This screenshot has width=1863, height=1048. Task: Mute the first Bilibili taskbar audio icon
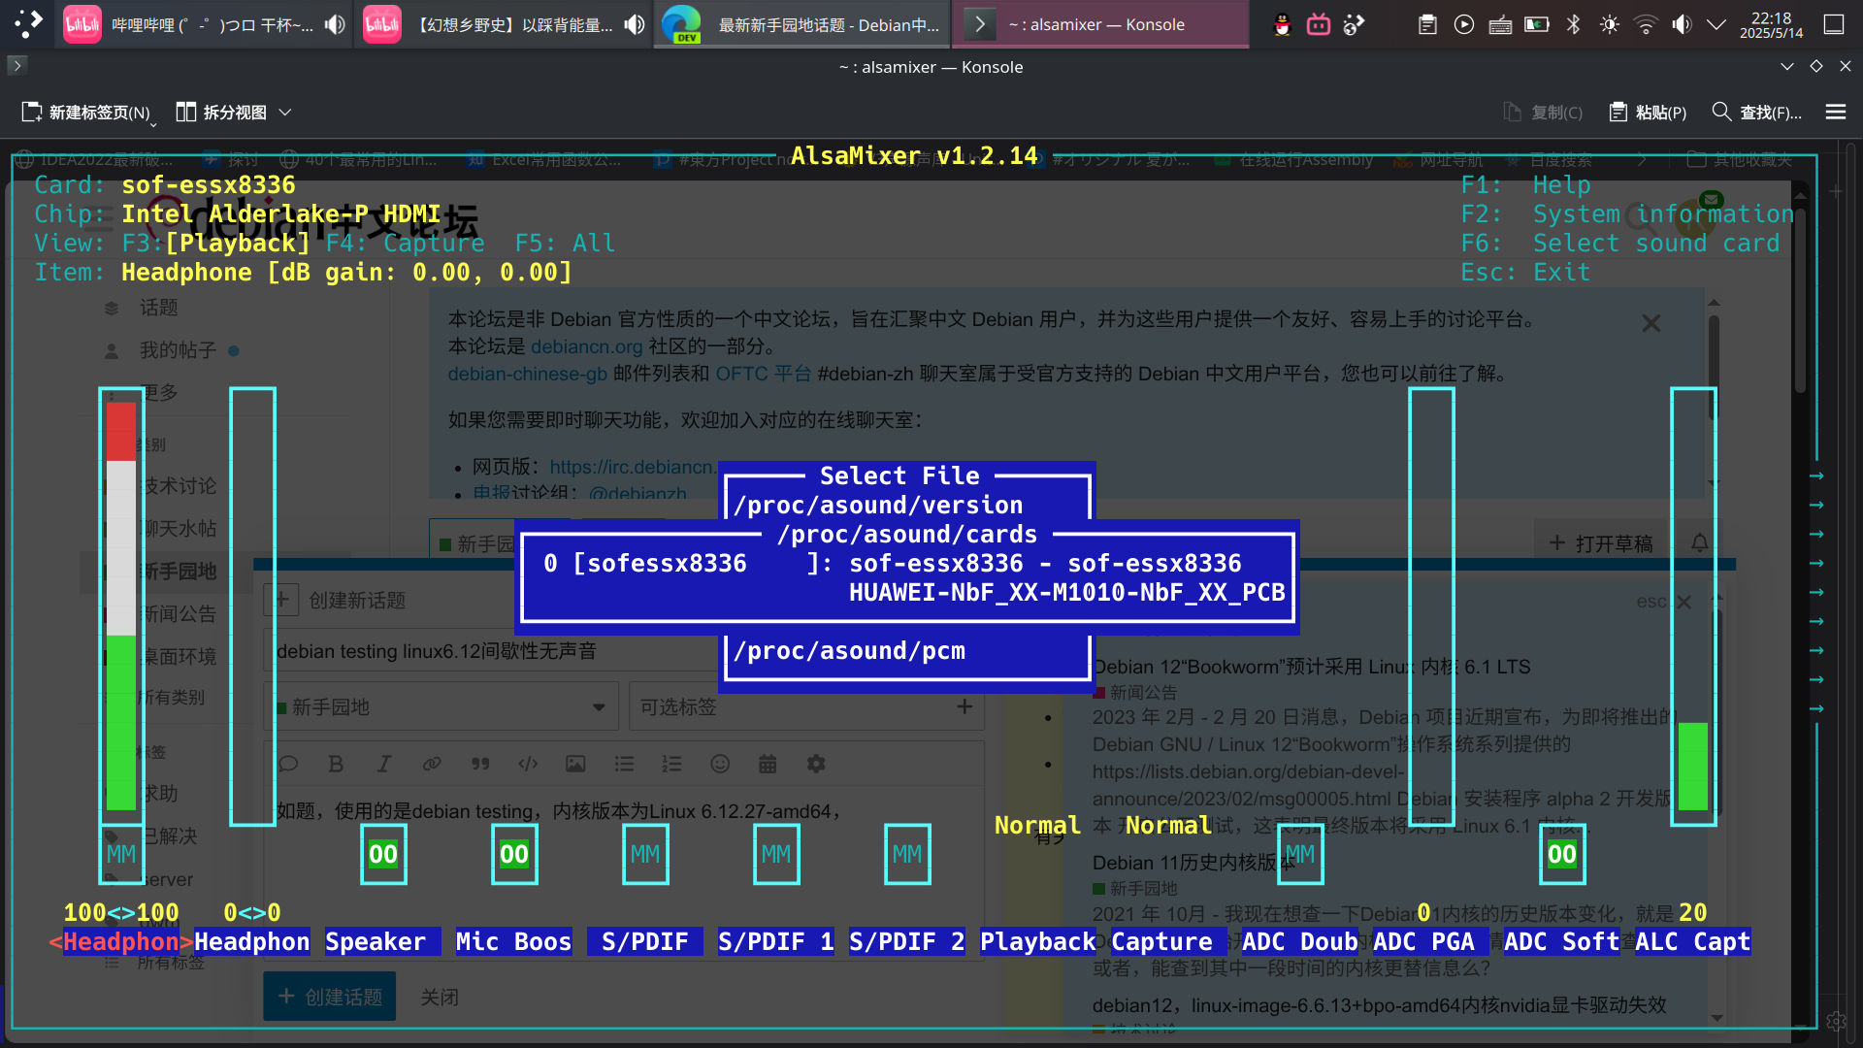tap(335, 24)
